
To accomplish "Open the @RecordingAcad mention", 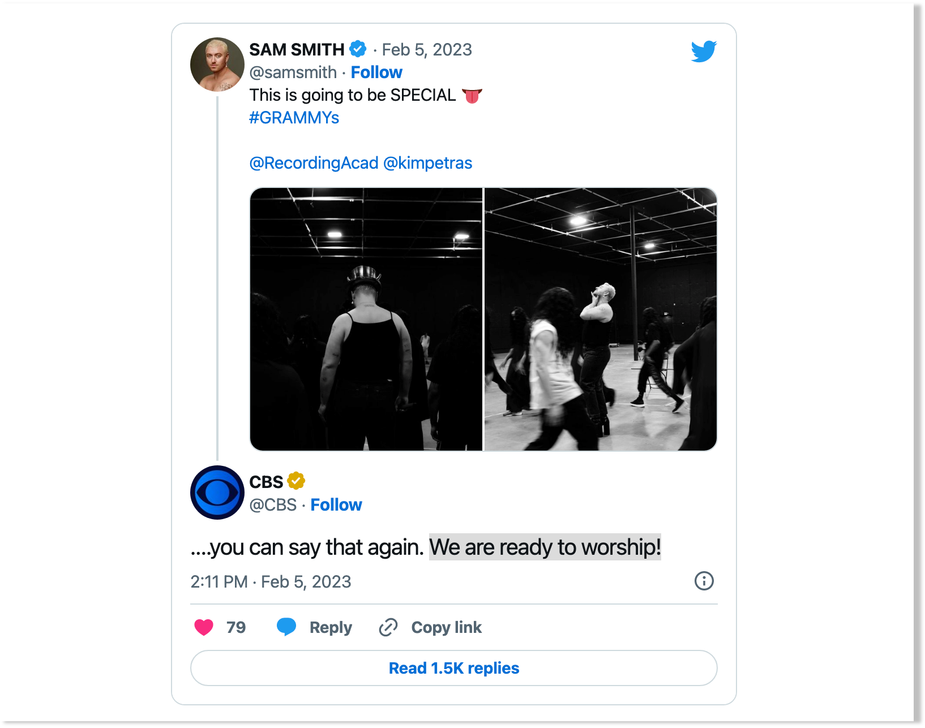I will [314, 163].
